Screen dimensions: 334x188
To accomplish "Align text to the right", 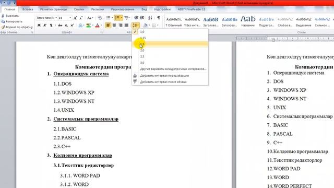I will click(x=121, y=26).
